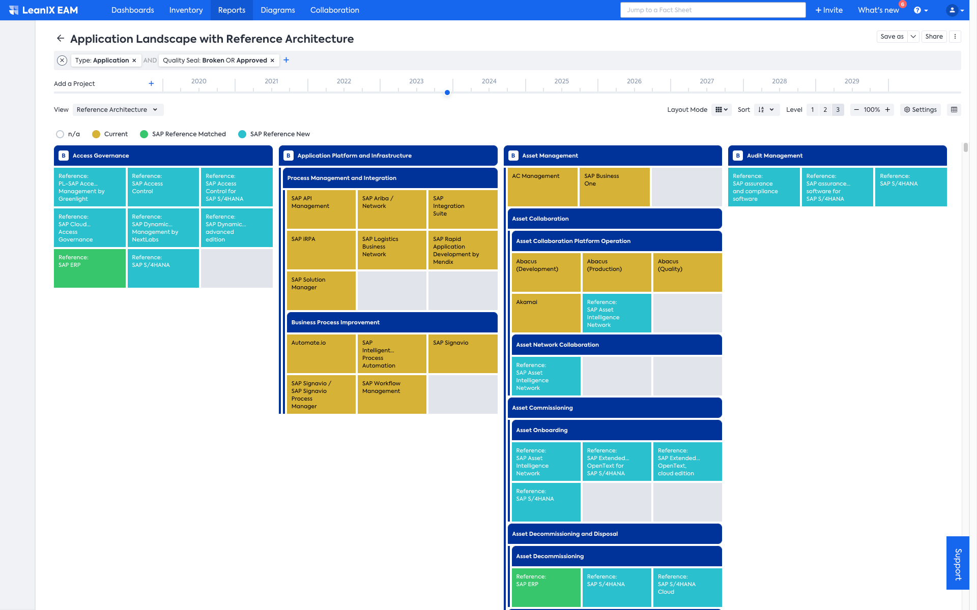This screenshot has width=977, height=610.
Task: Open the Dashboards tab
Action: coord(133,10)
